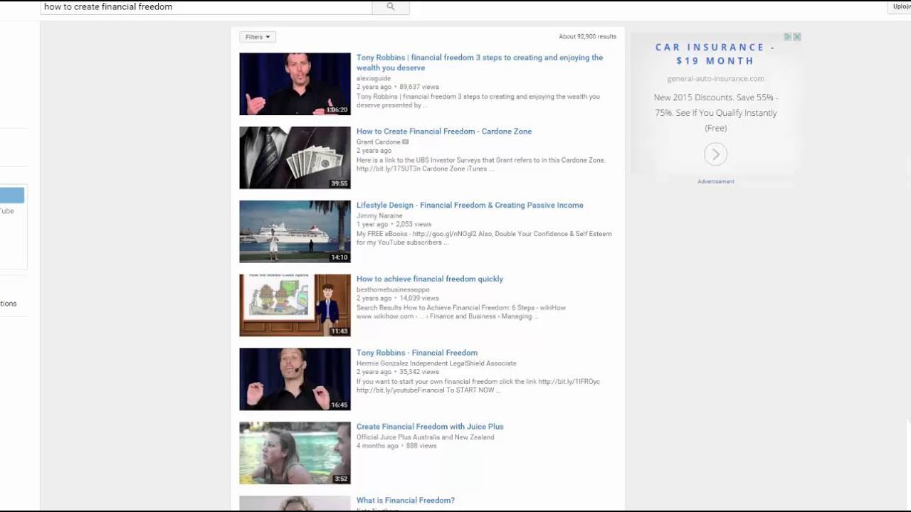Screen dimensions: 911x512
Task: Click the My FREE eBooks description text
Action: point(484,238)
